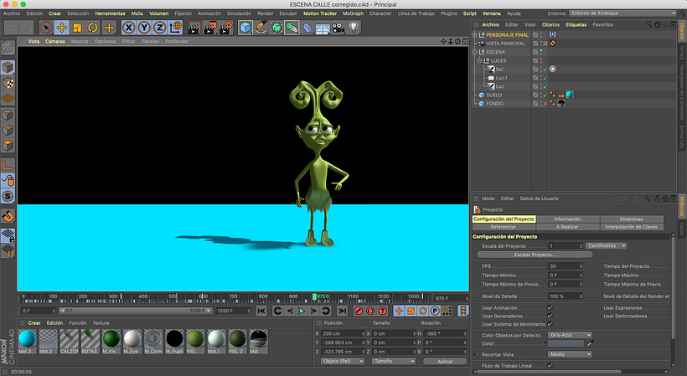Add a camera object from toolbar
The width and height of the screenshot is (687, 376).
338,28
